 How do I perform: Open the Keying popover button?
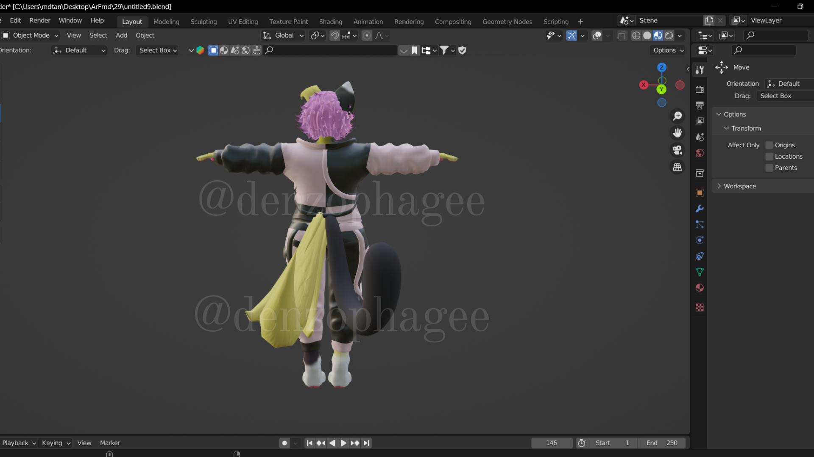point(56,443)
